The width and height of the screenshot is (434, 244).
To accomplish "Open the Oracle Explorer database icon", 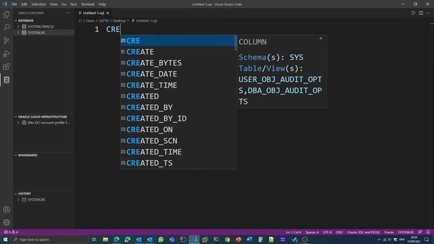I will (x=6, y=80).
